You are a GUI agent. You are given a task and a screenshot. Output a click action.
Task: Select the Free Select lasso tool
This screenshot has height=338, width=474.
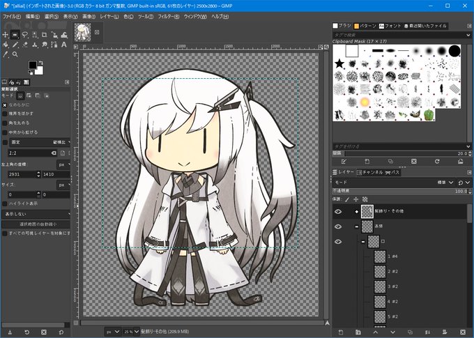pyautogui.click(x=25, y=35)
